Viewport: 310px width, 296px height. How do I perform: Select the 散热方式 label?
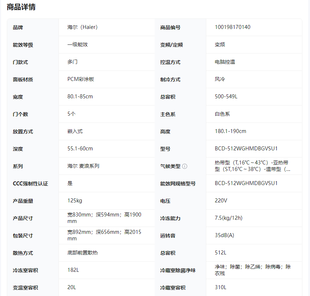23,253
